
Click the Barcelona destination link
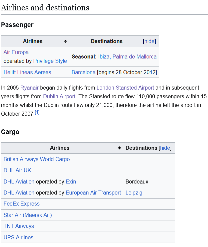[84, 72]
